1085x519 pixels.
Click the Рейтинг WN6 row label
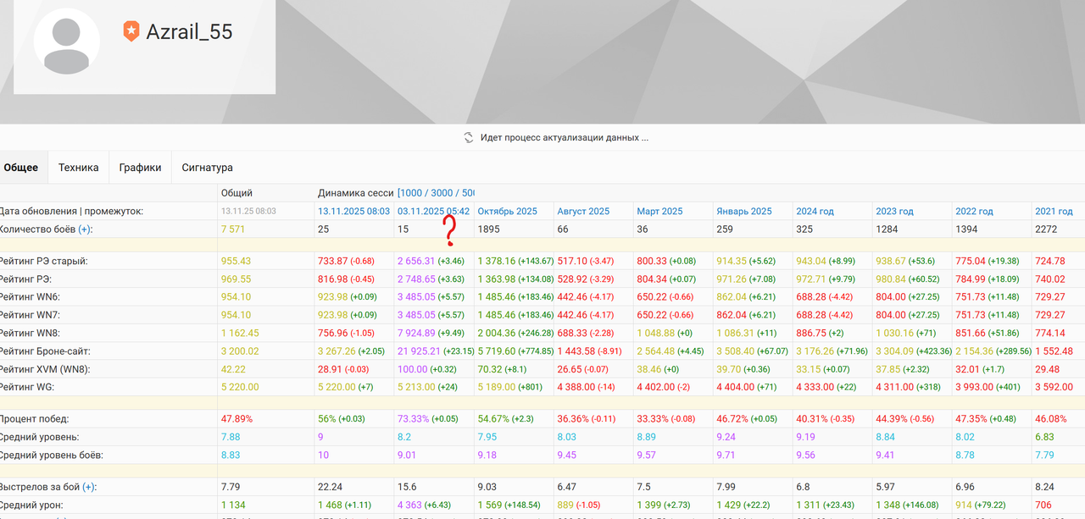coord(31,297)
